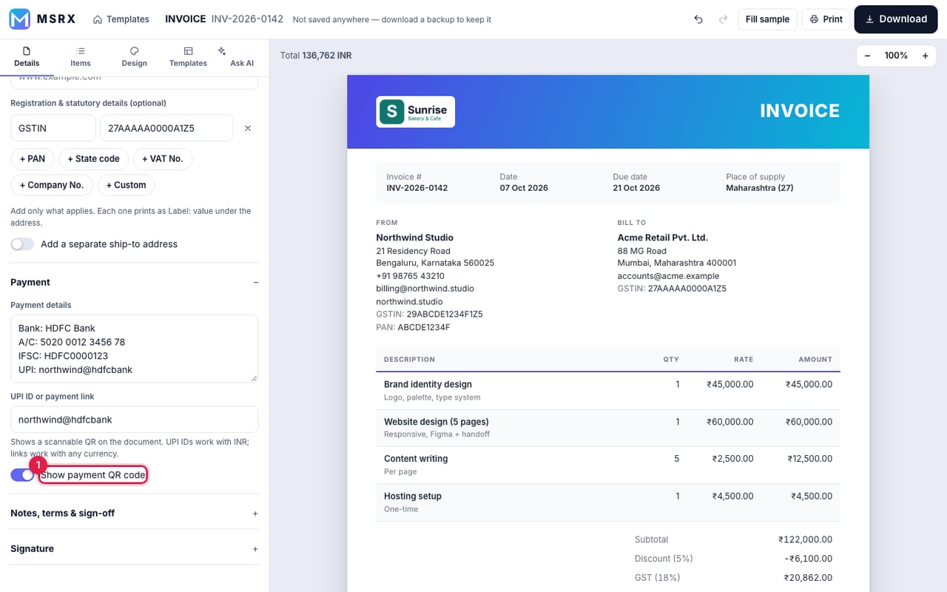Select Acme Retail Pvt. Ltd. on invoice
The image size is (947, 592).
663,238
